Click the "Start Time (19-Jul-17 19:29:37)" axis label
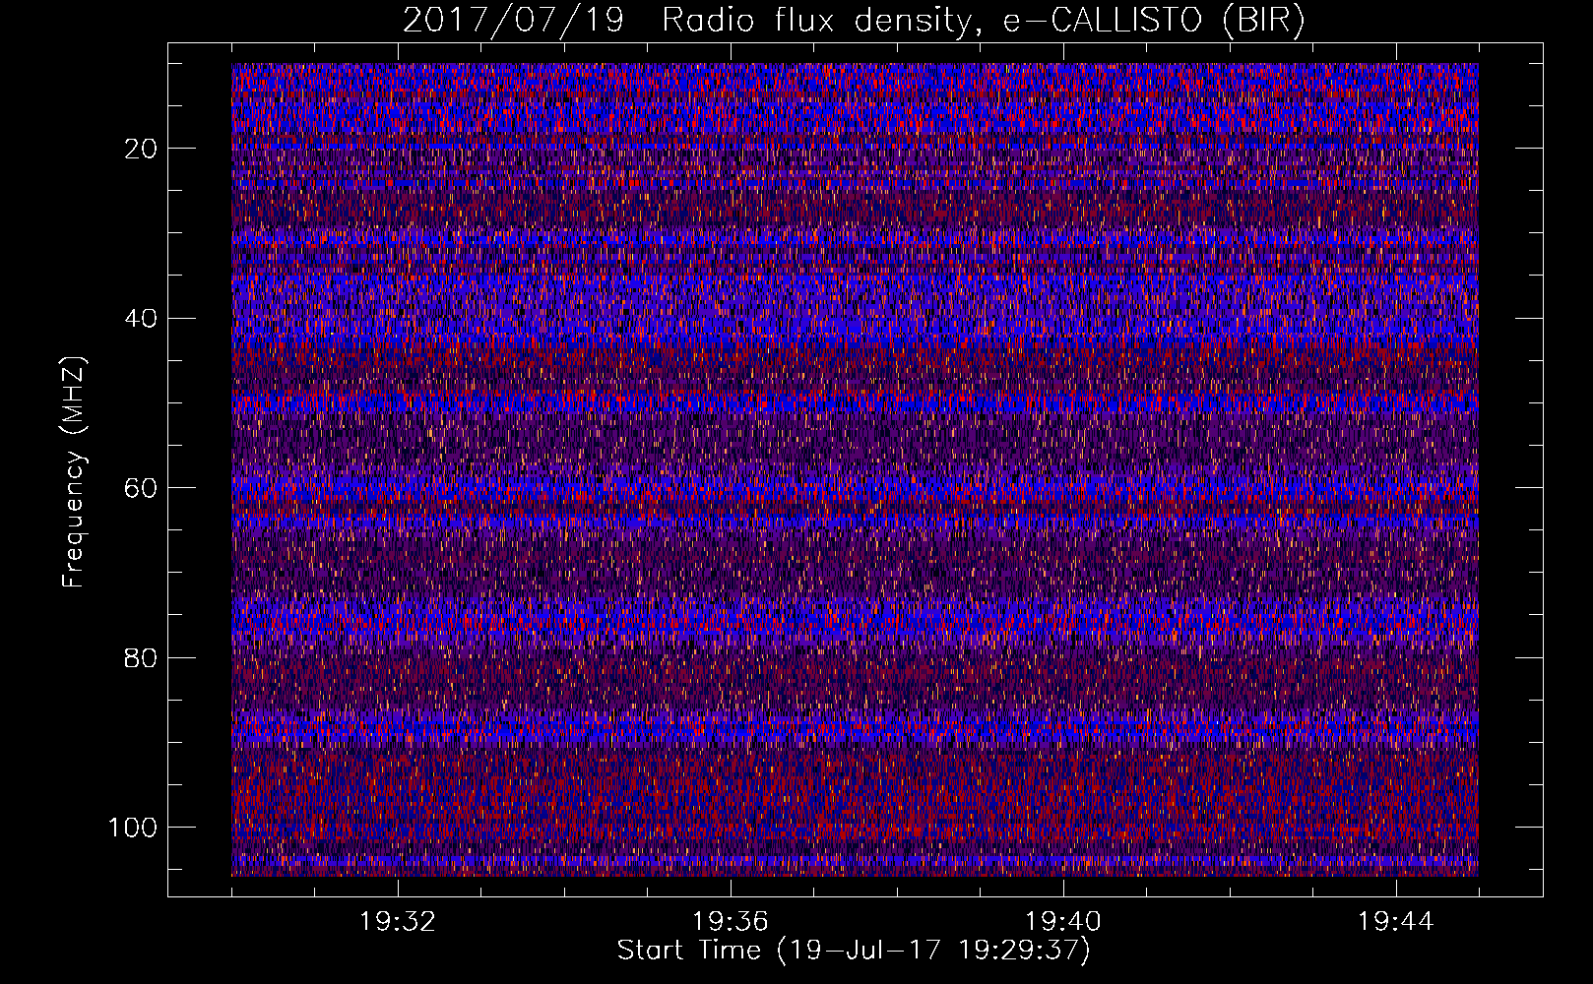The height and width of the screenshot is (984, 1593). tap(854, 951)
